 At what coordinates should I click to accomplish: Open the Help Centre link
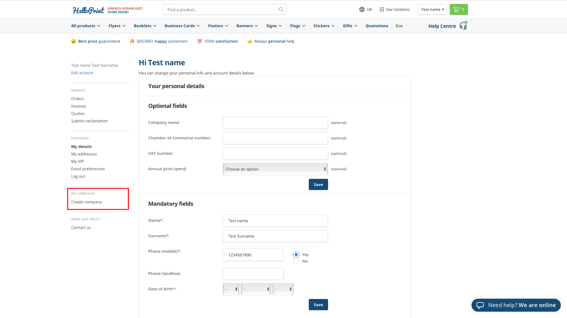(442, 26)
